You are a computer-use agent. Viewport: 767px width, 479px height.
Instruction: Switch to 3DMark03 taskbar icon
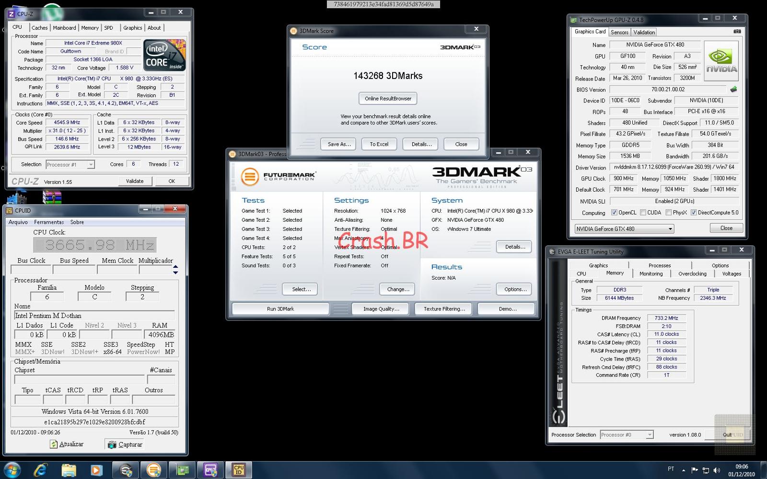click(x=154, y=470)
